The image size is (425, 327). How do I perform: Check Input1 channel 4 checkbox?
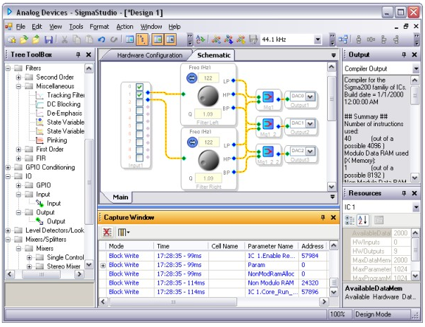pyautogui.click(x=139, y=118)
